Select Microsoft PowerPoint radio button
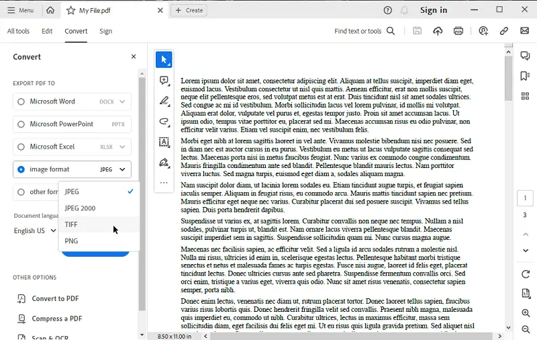Viewport: 537px width, 340px height. tap(21, 124)
